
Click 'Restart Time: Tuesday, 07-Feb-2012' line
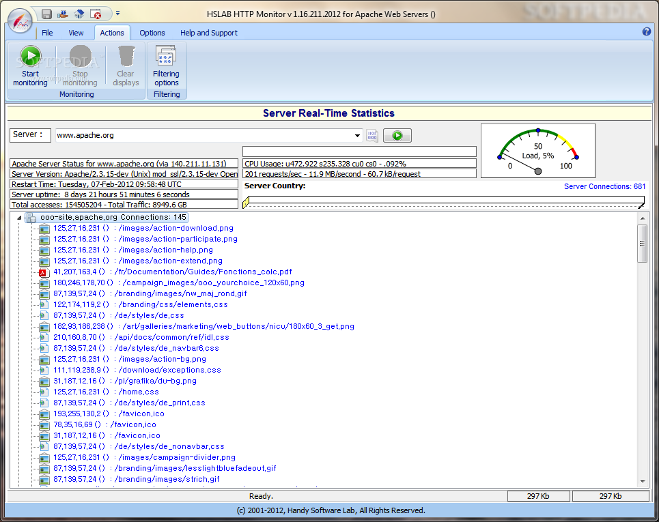click(124, 184)
